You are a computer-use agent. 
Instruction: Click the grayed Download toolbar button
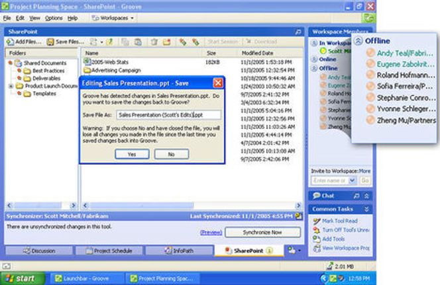point(262,42)
